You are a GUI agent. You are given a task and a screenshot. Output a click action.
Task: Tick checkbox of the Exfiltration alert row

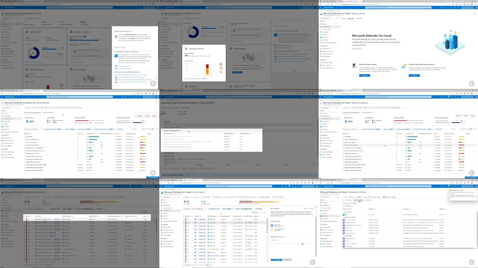tap(184, 236)
